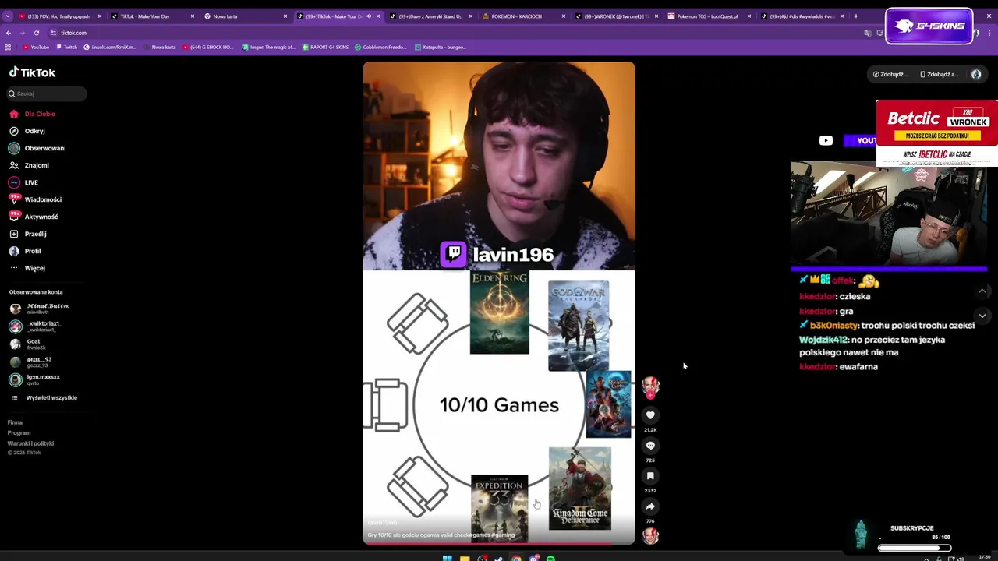Viewport: 998px width, 561px height.
Task: Click the Zdobądź aplikację button
Action: tap(940, 74)
